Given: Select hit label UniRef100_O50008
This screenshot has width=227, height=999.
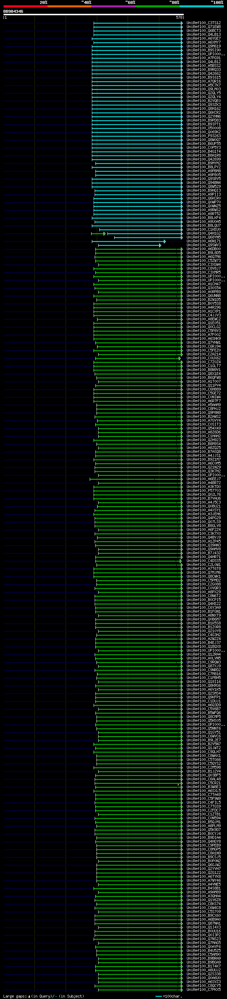Looking at the screenshot, I should [203, 128].
